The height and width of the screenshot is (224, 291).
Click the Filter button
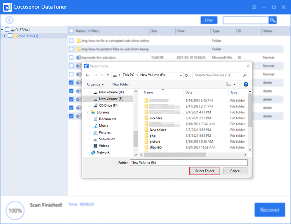click(x=209, y=20)
